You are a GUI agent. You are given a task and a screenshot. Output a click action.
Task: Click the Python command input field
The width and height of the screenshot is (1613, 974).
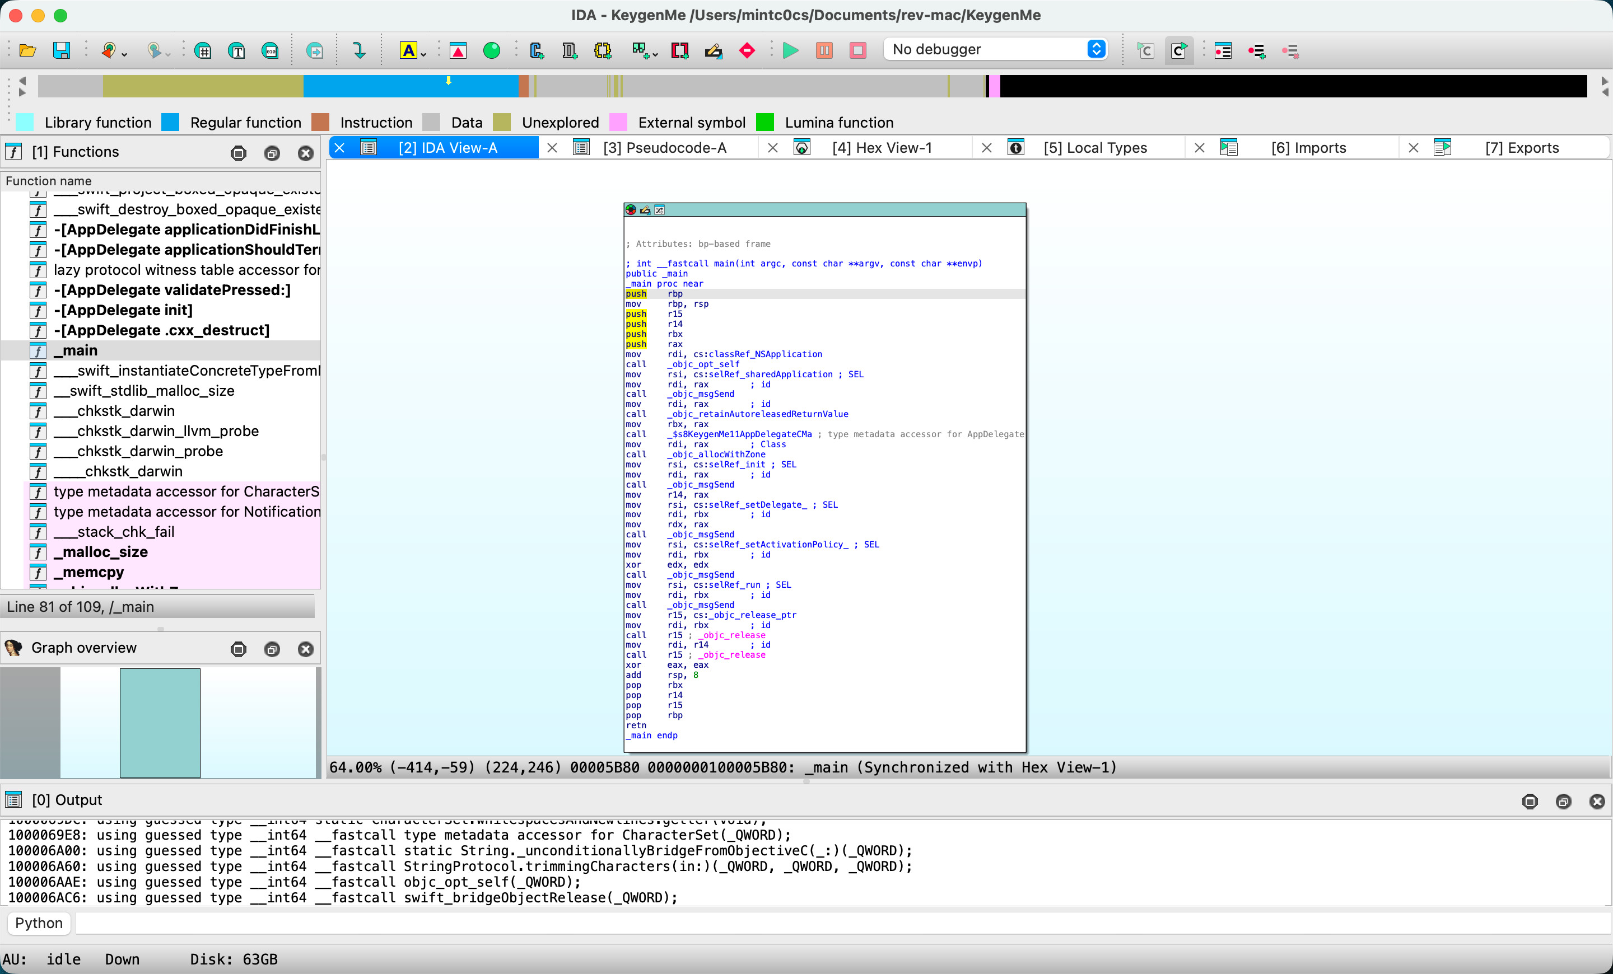pos(838,923)
